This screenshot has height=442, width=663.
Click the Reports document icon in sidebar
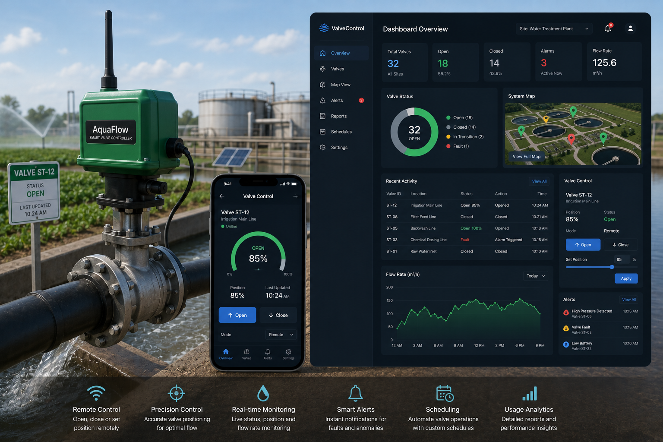coord(322,116)
